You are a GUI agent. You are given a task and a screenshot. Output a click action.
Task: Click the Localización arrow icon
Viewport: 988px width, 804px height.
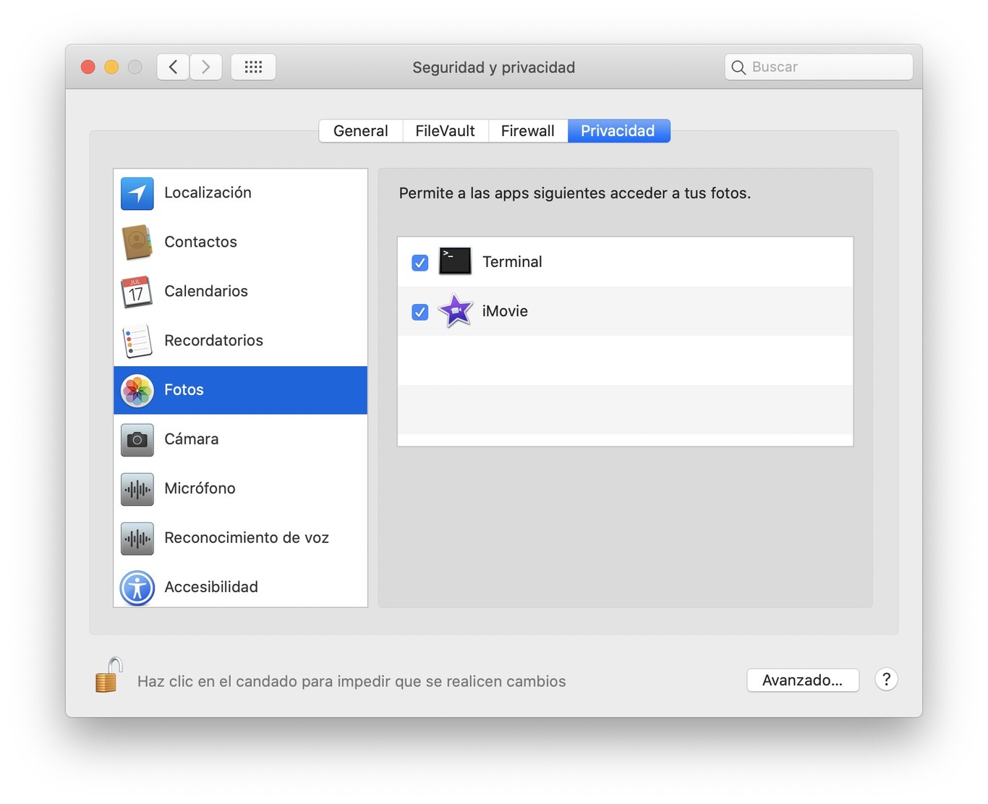(x=137, y=193)
